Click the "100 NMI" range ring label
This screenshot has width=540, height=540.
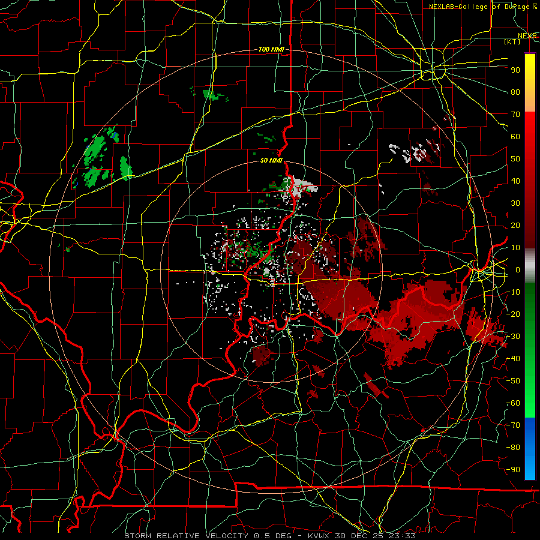271,49
